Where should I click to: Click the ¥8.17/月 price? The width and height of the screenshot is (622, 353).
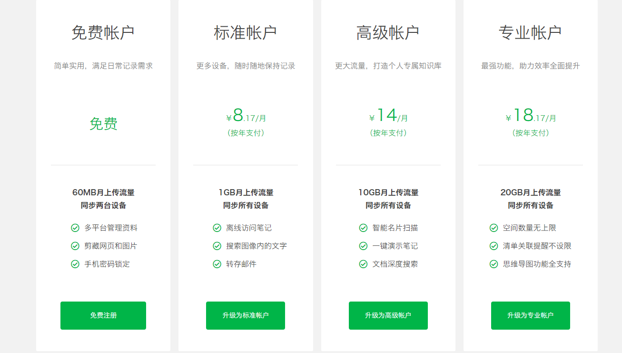pos(246,116)
